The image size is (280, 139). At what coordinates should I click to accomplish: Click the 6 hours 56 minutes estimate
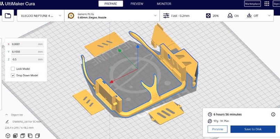pos(228,114)
